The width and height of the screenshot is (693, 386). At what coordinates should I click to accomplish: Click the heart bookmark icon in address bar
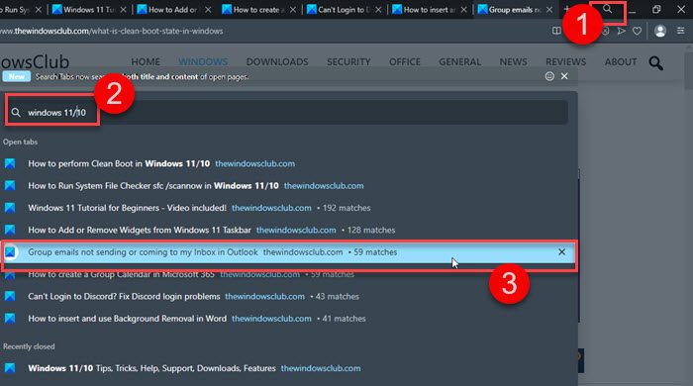tap(637, 31)
